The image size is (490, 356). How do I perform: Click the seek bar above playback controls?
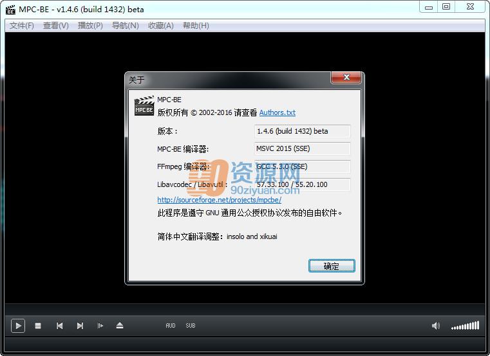point(245,309)
